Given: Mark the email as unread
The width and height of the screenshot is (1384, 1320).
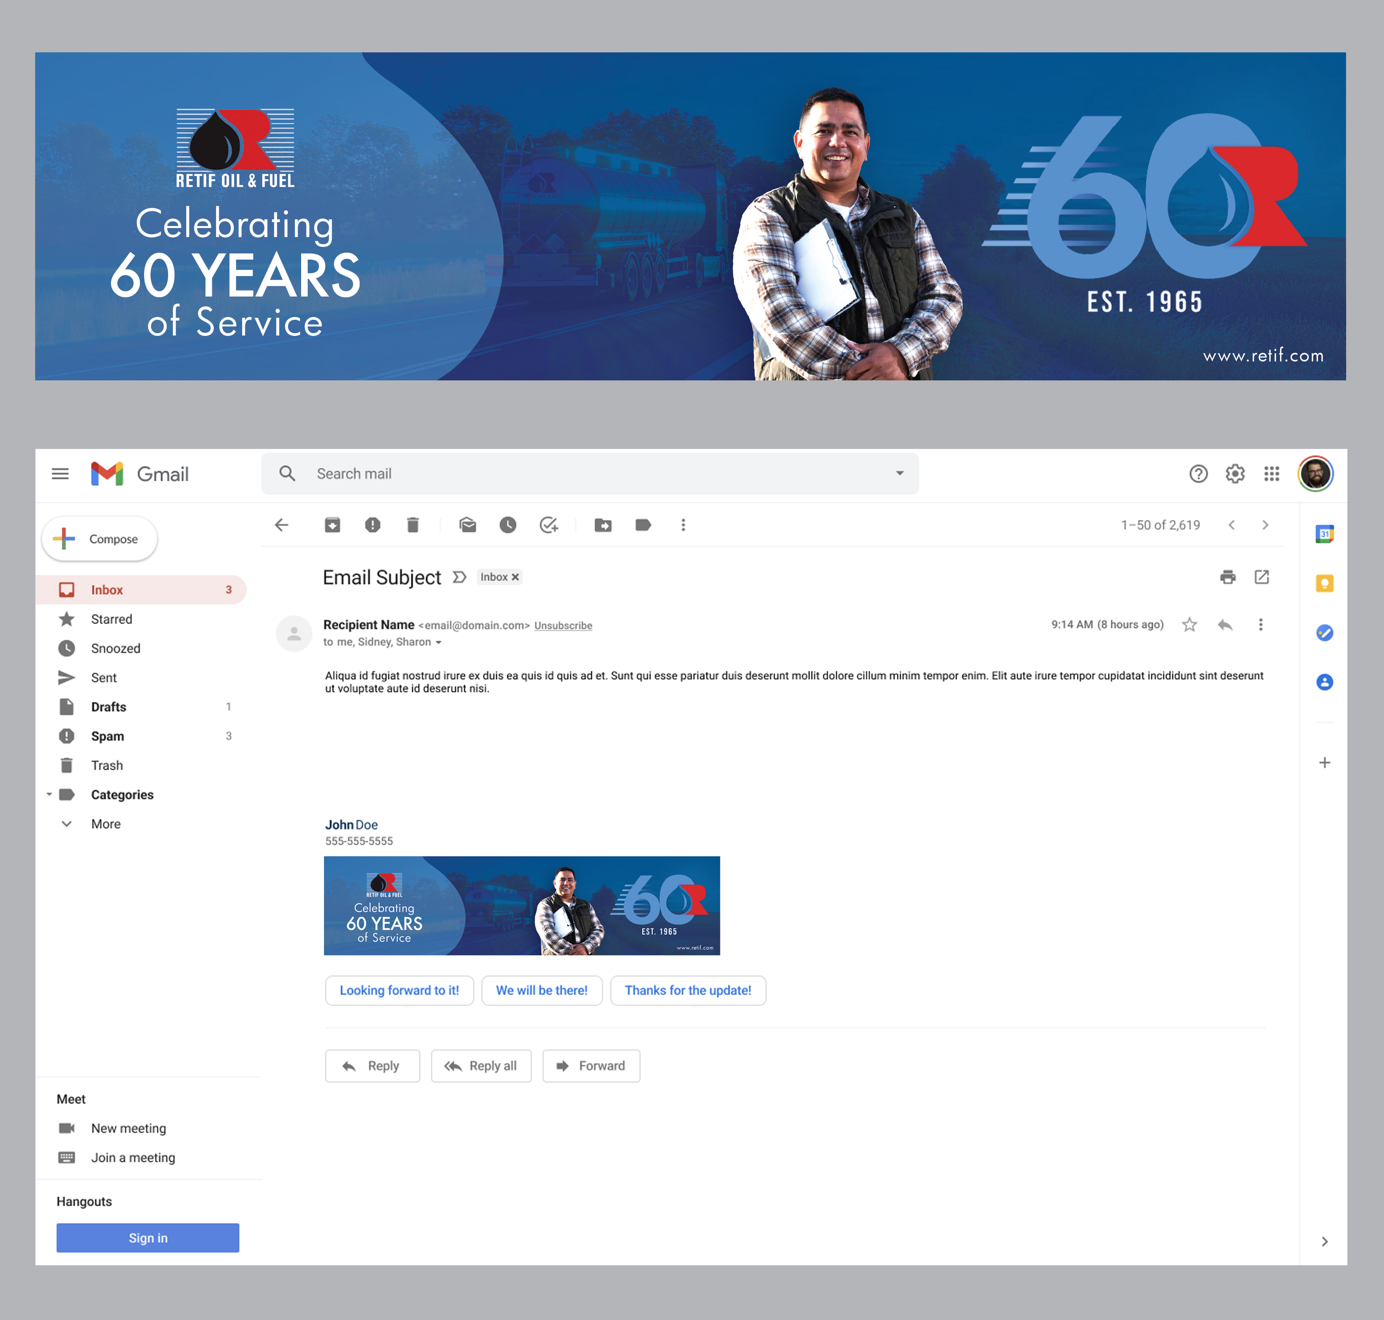Looking at the screenshot, I should [x=468, y=525].
